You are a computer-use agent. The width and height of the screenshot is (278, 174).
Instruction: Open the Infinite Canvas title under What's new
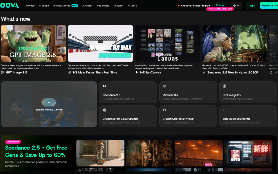(150, 72)
